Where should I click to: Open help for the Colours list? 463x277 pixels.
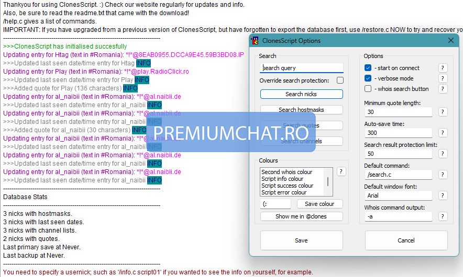click(x=341, y=171)
